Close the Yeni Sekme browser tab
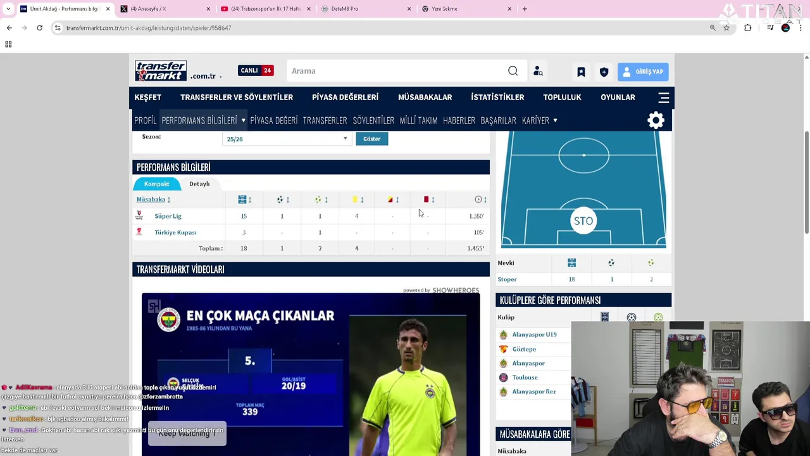The width and height of the screenshot is (810, 456). click(x=509, y=9)
